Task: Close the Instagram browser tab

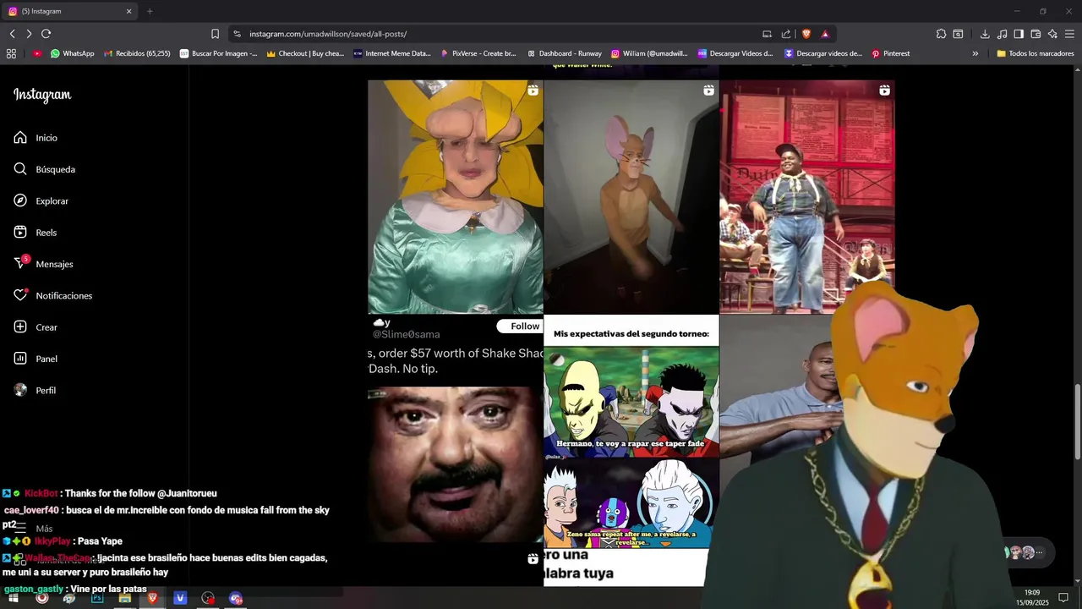Action: 129,12
